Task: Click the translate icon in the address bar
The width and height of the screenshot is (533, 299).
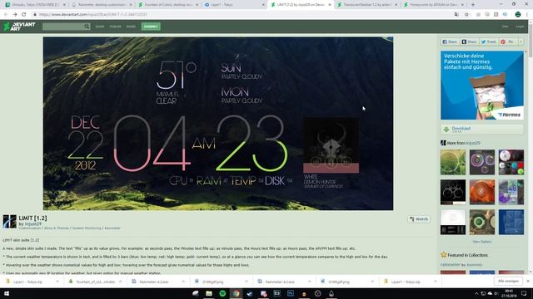Action: (456, 15)
